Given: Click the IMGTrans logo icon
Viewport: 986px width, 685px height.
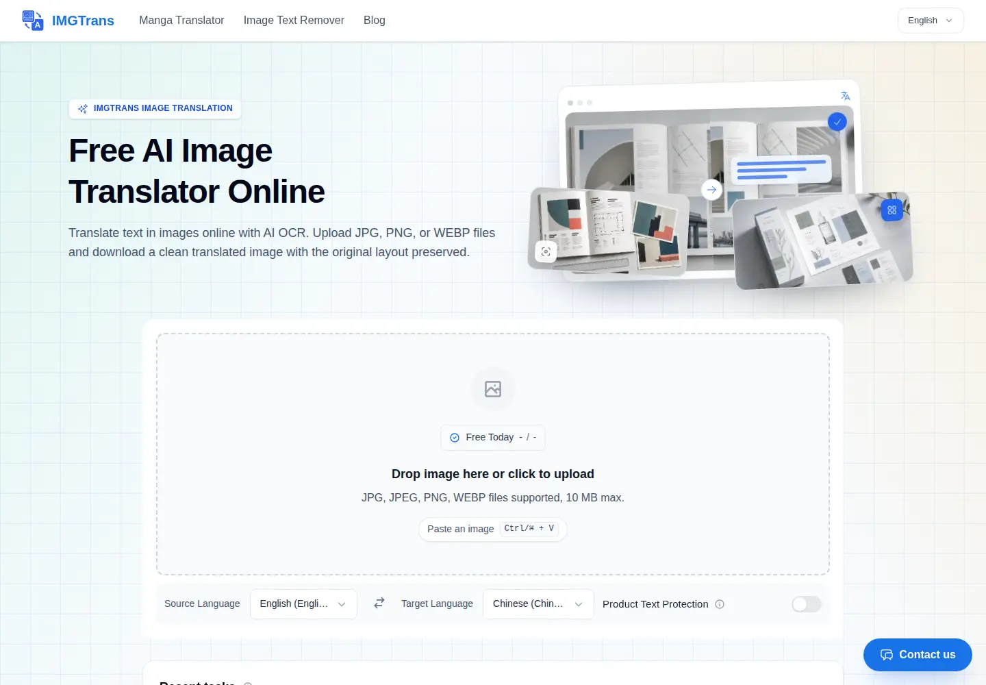Looking at the screenshot, I should click(33, 21).
